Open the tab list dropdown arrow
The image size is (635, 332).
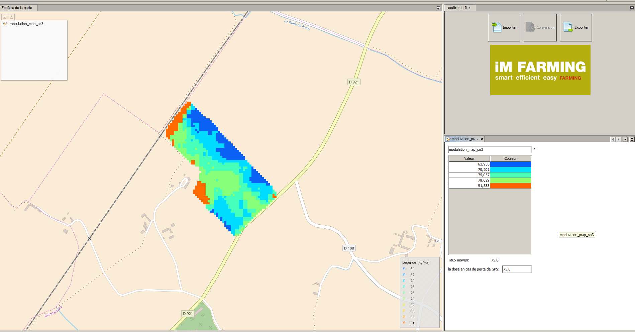click(x=625, y=139)
